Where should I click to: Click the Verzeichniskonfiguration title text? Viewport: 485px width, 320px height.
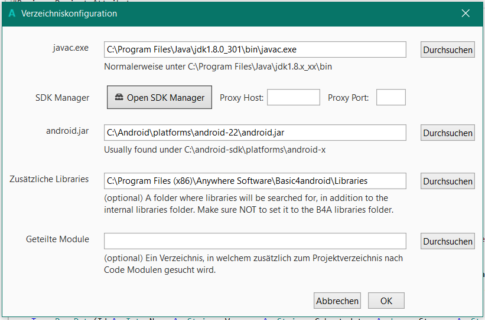tap(69, 14)
